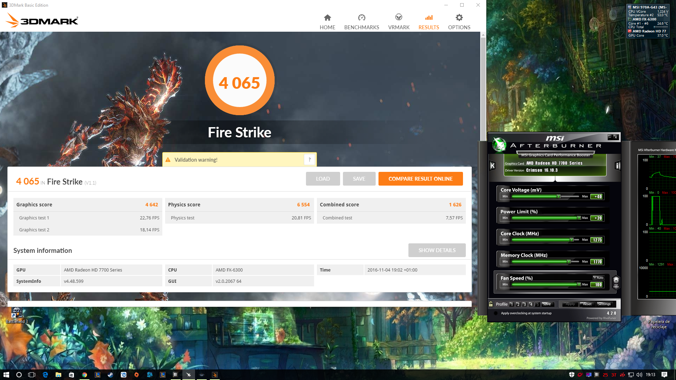The height and width of the screenshot is (380, 676).
Task: Click the LOAD button
Action: coord(323,179)
